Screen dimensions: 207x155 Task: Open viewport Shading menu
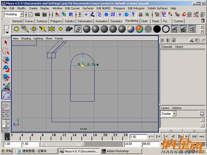pyautogui.click(x=26, y=38)
